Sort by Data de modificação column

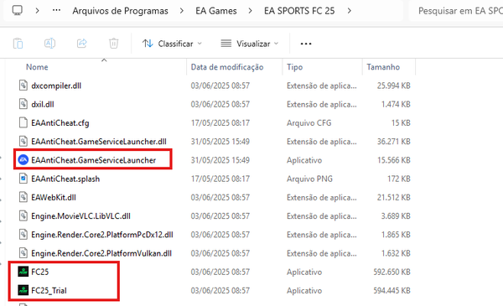pos(227,67)
